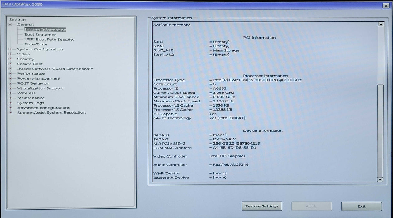
Task: Expand the Power Management node
Action: tap(10, 78)
